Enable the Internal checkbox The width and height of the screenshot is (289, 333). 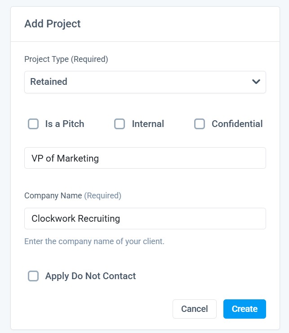[x=119, y=124]
